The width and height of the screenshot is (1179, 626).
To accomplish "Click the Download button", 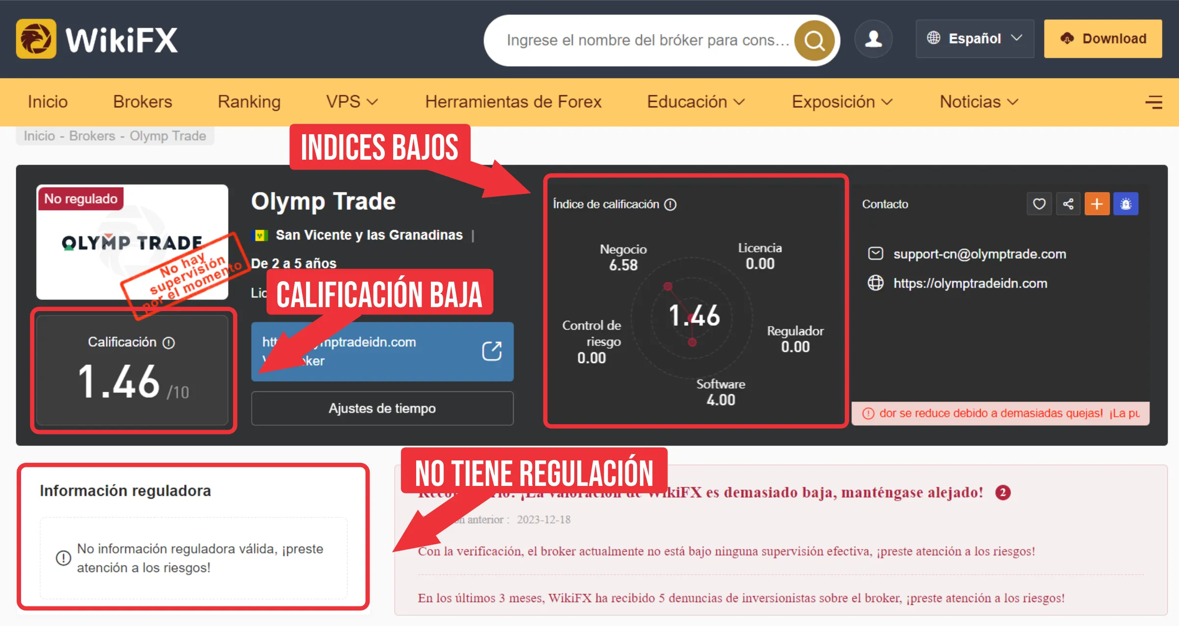I will 1103,39.
